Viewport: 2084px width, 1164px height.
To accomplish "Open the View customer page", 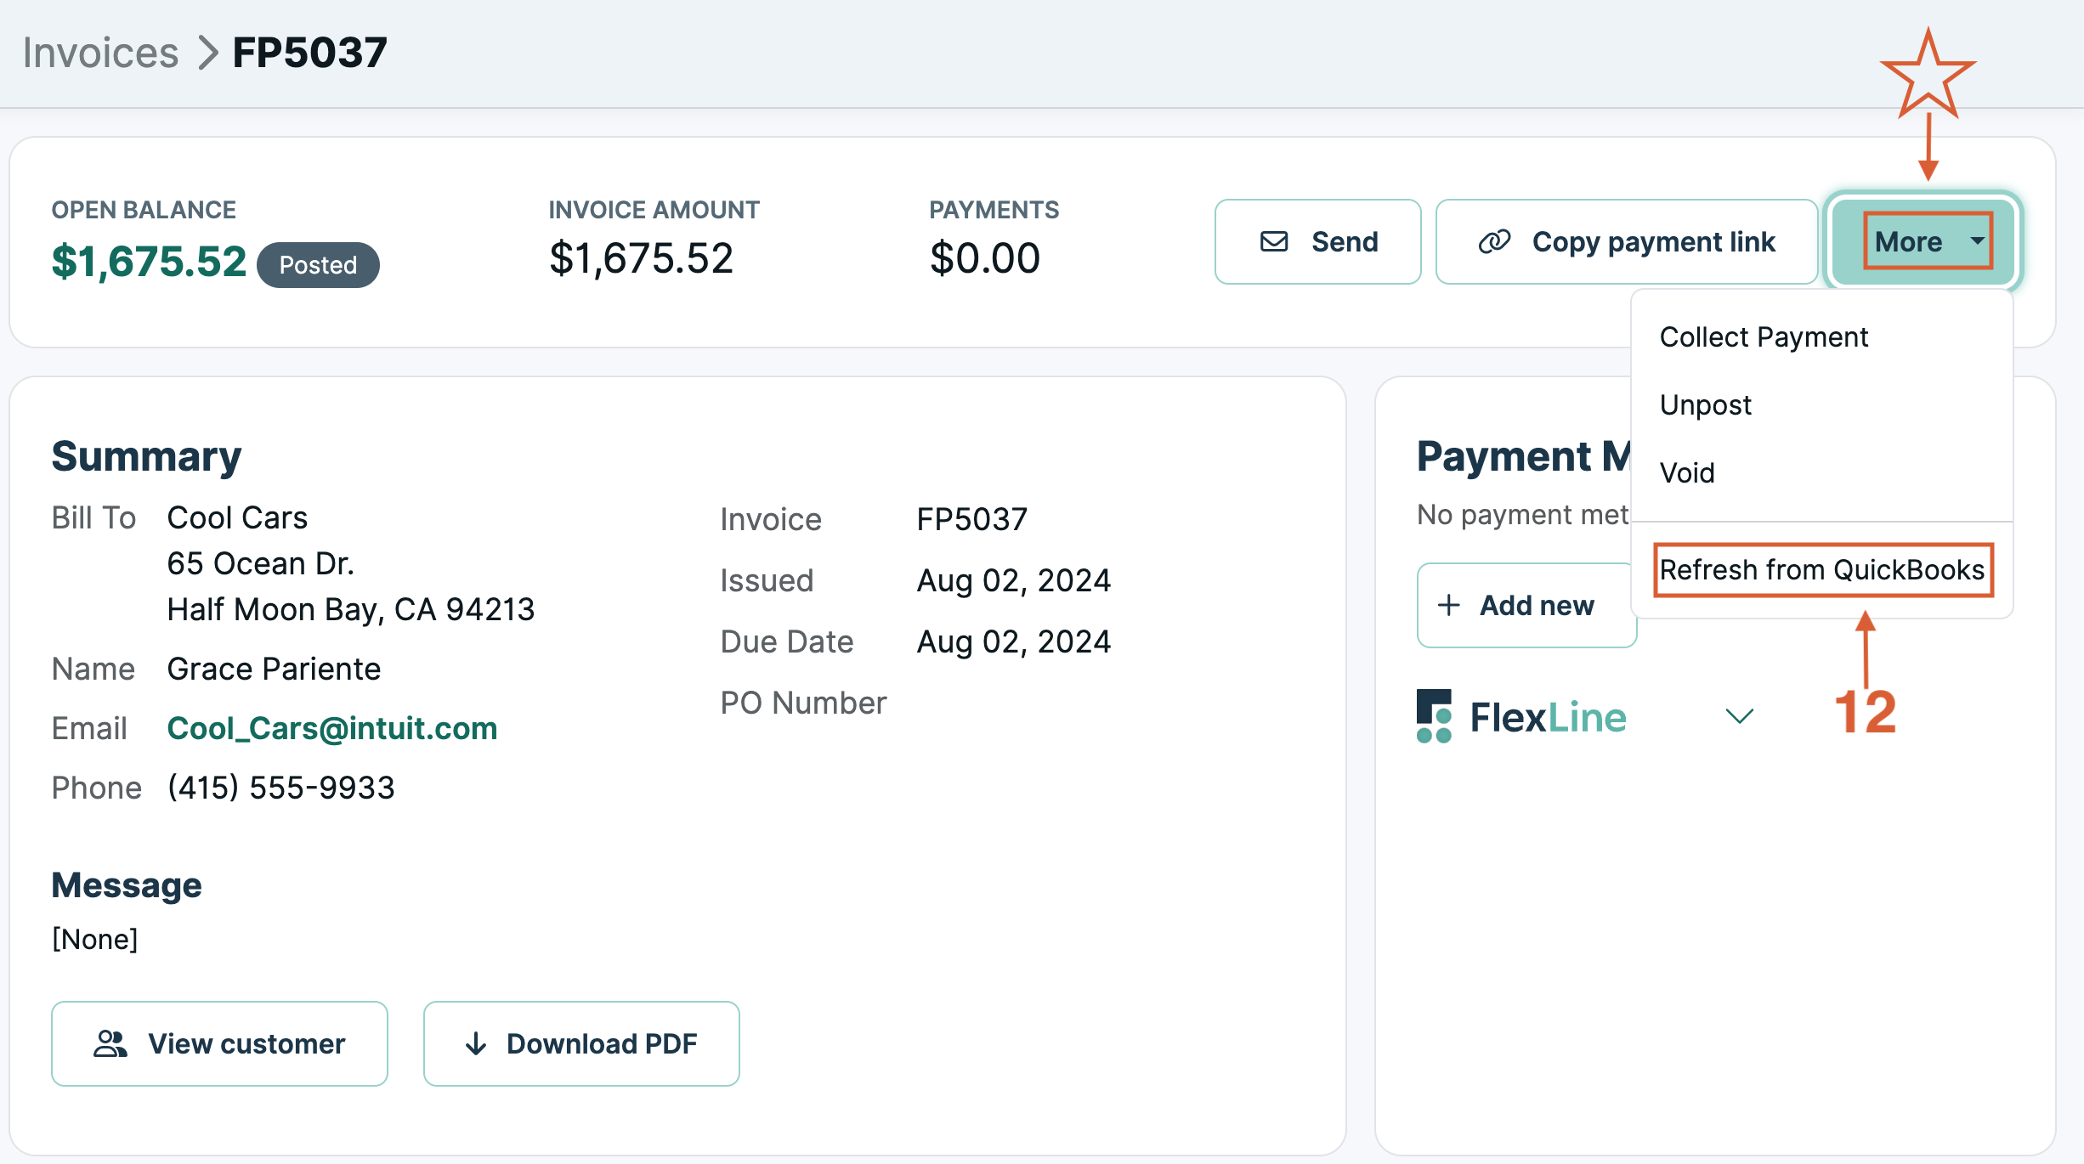I will [218, 1043].
